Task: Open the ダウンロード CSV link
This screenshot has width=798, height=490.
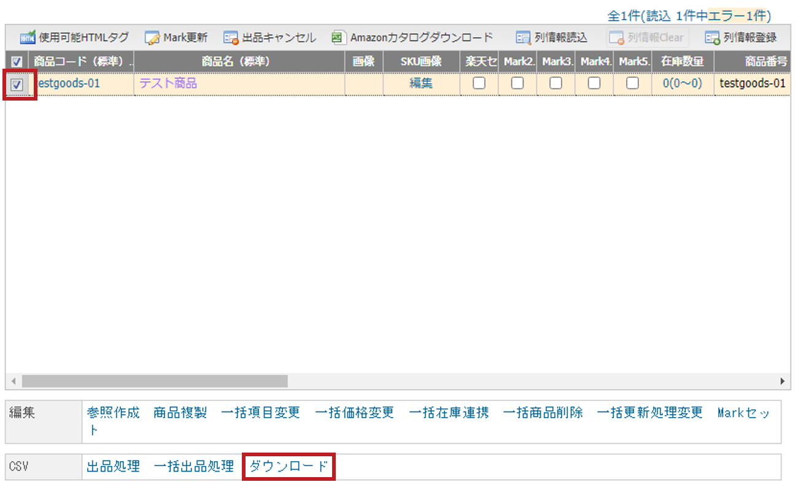Action: [289, 467]
